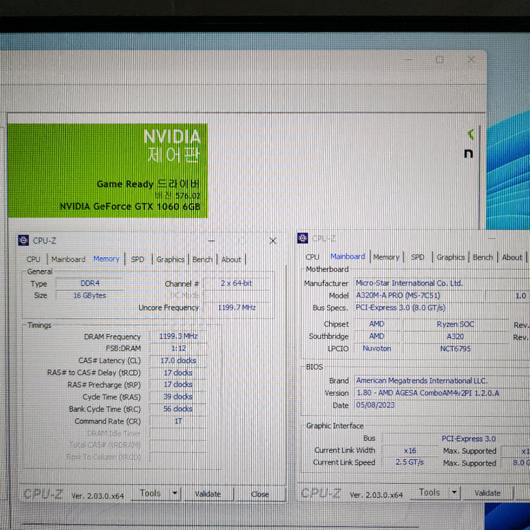This screenshot has width=530, height=530.
Task: Open the Mainboard tab in the Memory CPU-Z window
Action: [69, 259]
